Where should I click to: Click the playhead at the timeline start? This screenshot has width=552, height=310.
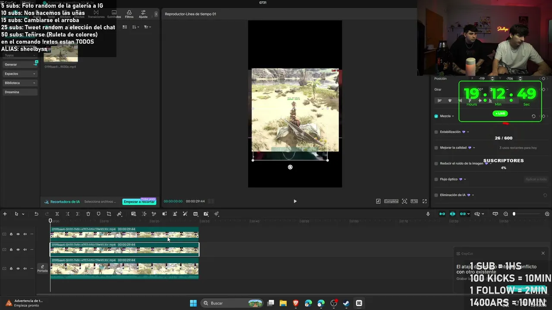50,221
